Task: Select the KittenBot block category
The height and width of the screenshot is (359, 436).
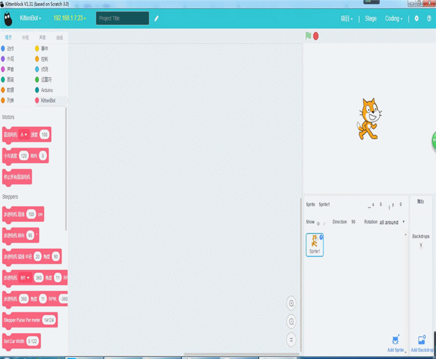Action: 45,101
